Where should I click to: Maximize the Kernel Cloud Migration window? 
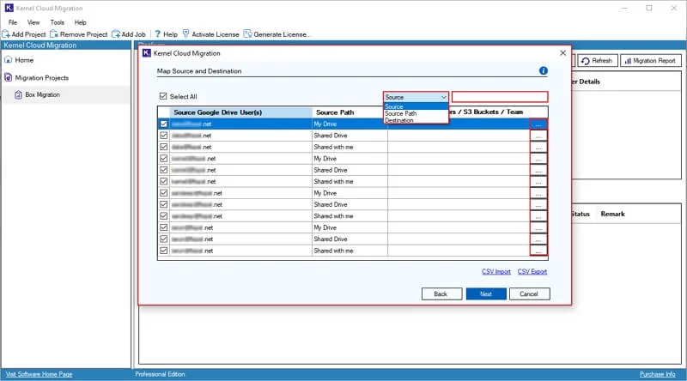(x=649, y=8)
